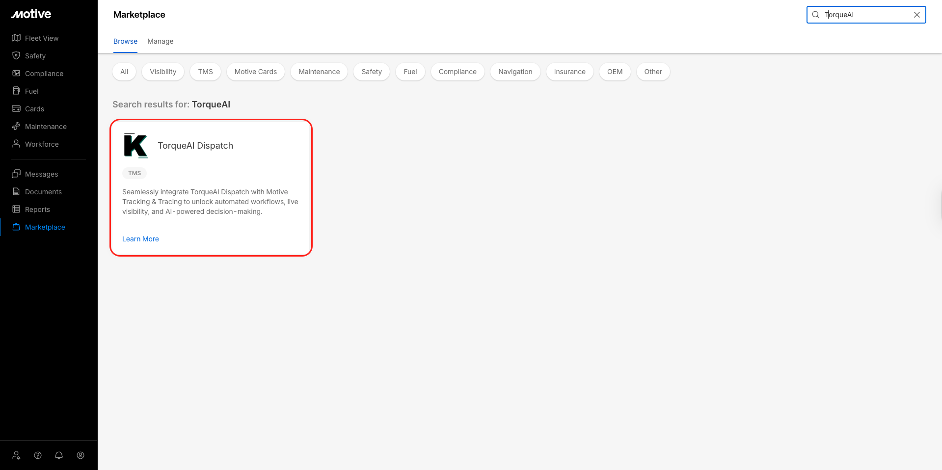Open Reports using its list icon
The width and height of the screenshot is (942, 470).
click(16, 209)
